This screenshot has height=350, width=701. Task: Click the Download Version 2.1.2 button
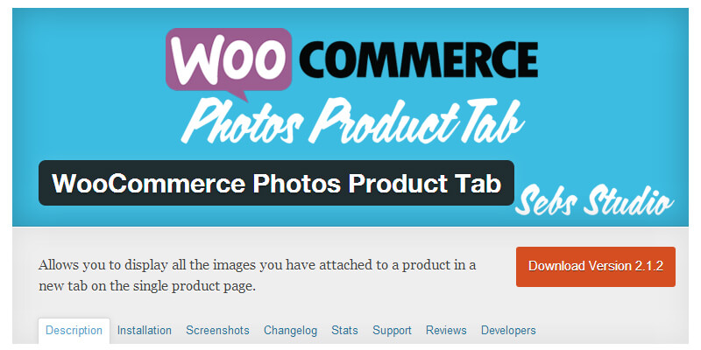[x=596, y=267]
